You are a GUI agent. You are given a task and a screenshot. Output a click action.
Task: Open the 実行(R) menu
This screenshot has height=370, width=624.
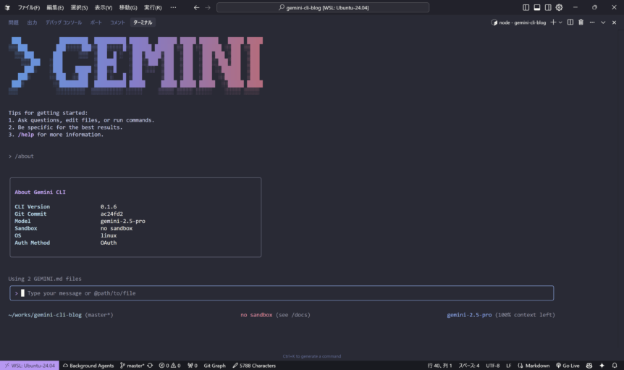153,7
